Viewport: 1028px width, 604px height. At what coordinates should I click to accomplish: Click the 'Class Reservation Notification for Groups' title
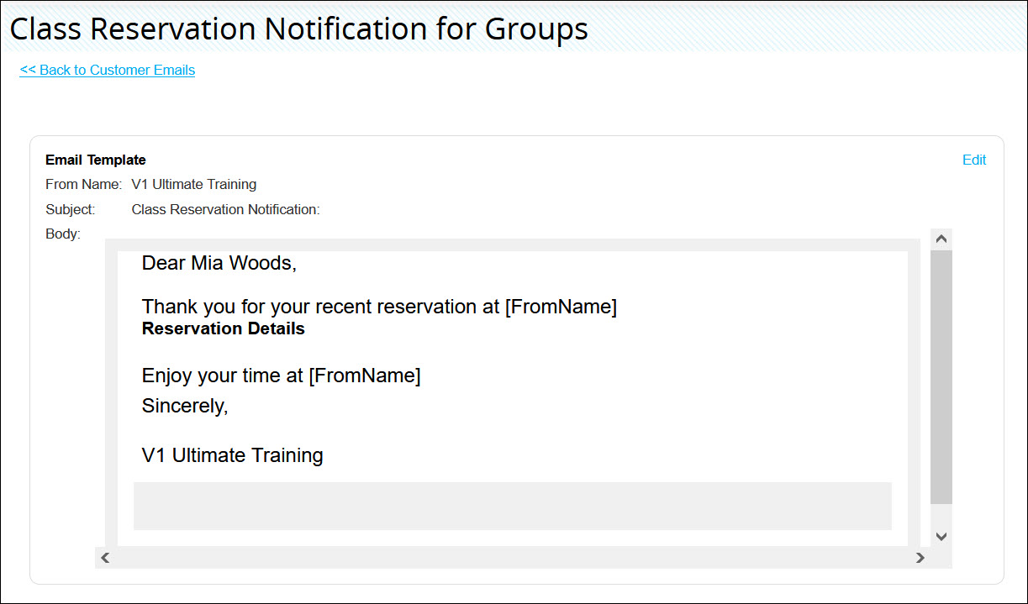(x=299, y=29)
